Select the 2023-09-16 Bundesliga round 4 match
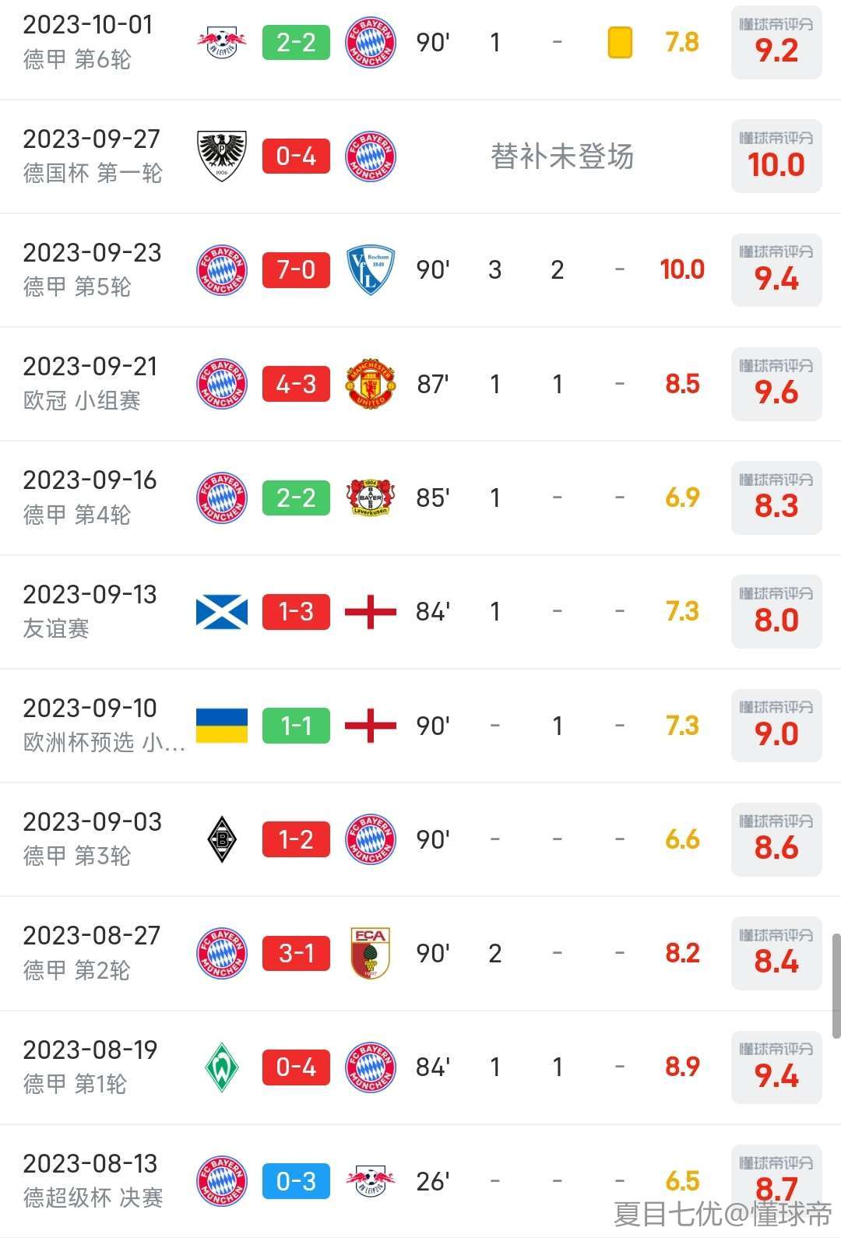Image resolution: width=841 pixels, height=1238 pixels. click(90, 497)
